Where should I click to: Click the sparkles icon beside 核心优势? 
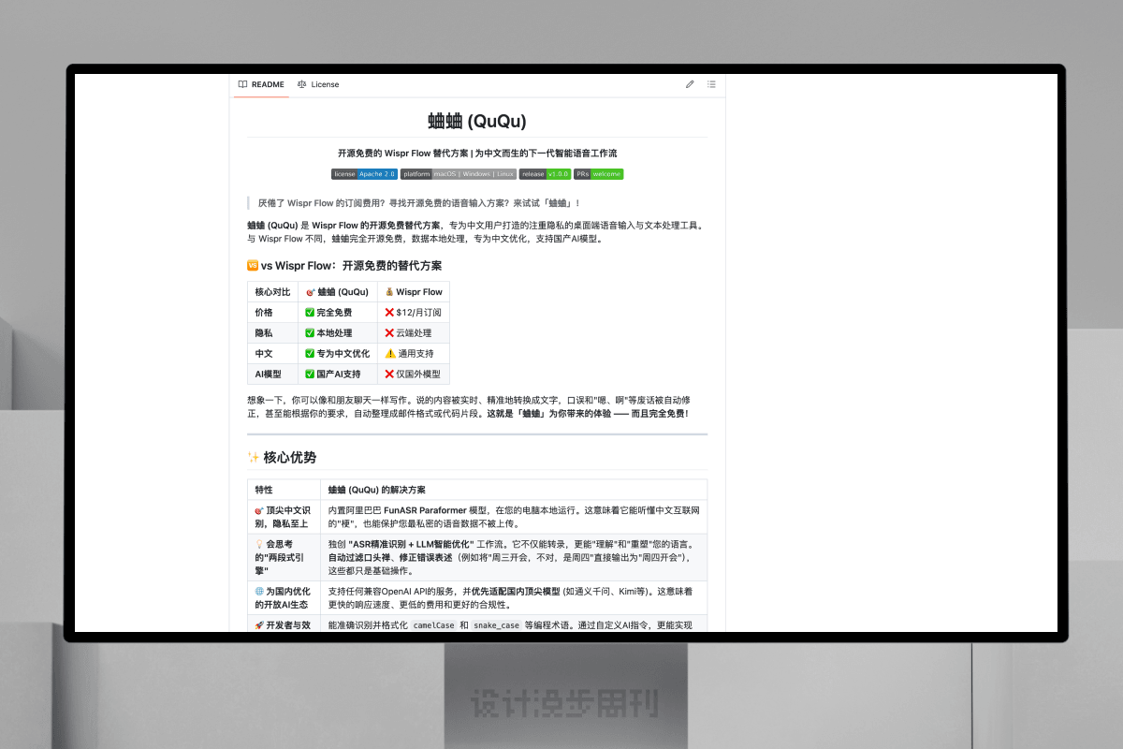point(254,458)
